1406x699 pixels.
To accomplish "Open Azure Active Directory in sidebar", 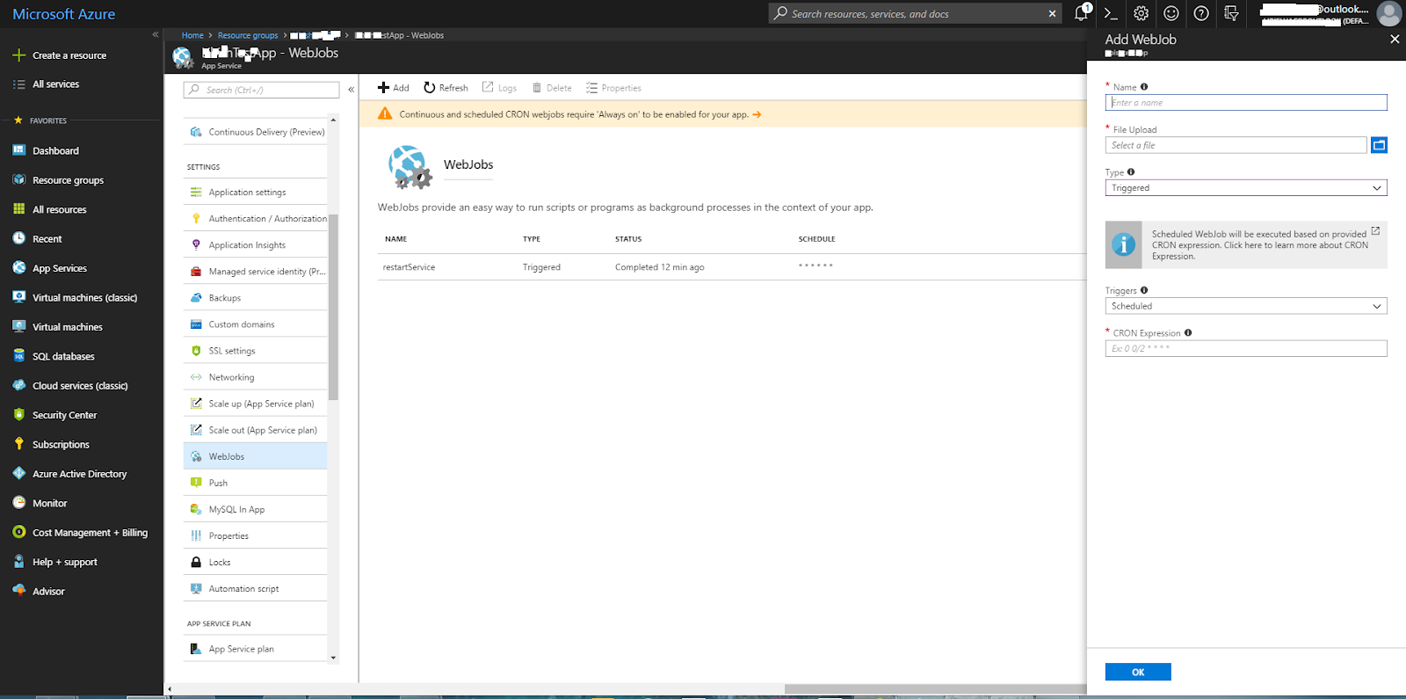I will click(69, 474).
